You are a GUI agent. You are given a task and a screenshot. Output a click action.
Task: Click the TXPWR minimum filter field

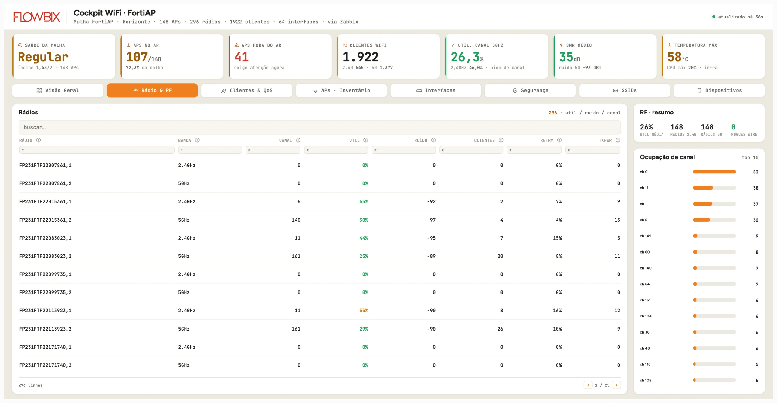click(x=593, y=150)
